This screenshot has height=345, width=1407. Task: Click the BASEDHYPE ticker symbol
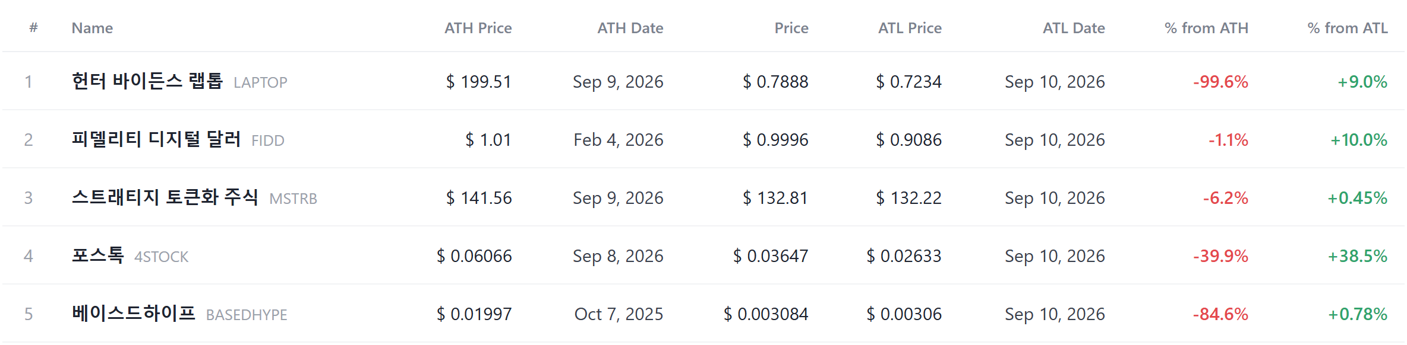click(x=247, y=315)
